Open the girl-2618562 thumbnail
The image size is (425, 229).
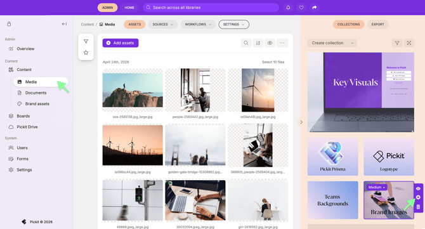click(258, 200)
